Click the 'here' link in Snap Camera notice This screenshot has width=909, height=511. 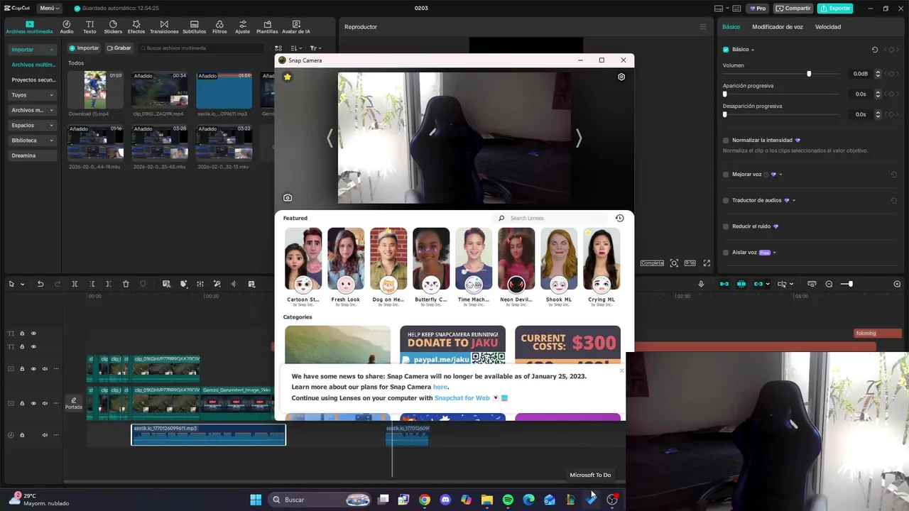pos(440,387)
